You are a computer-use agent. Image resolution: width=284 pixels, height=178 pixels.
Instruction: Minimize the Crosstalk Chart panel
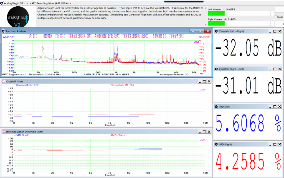click(x=200, y=82)
